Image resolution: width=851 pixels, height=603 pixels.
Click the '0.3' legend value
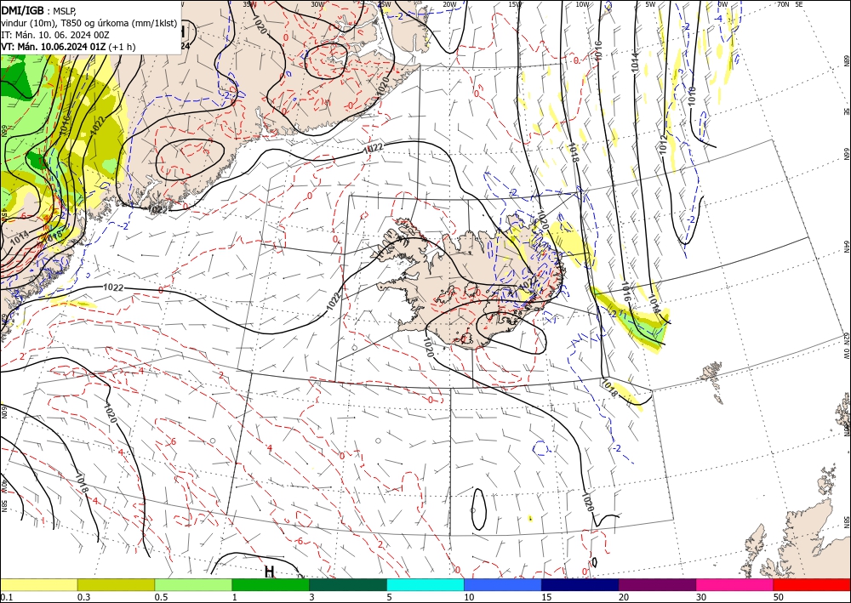pyautogui.click(x=83, y=597)
